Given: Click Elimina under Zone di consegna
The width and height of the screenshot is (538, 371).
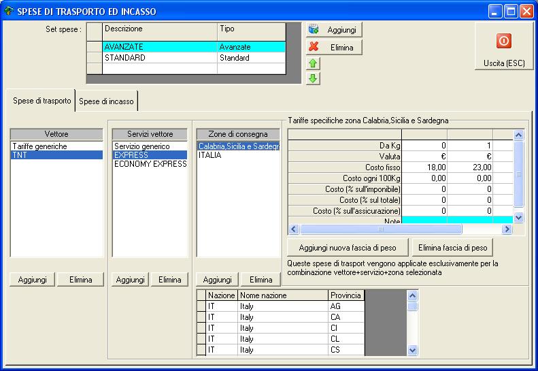Looking at the screenshot, I should (260, 280).
